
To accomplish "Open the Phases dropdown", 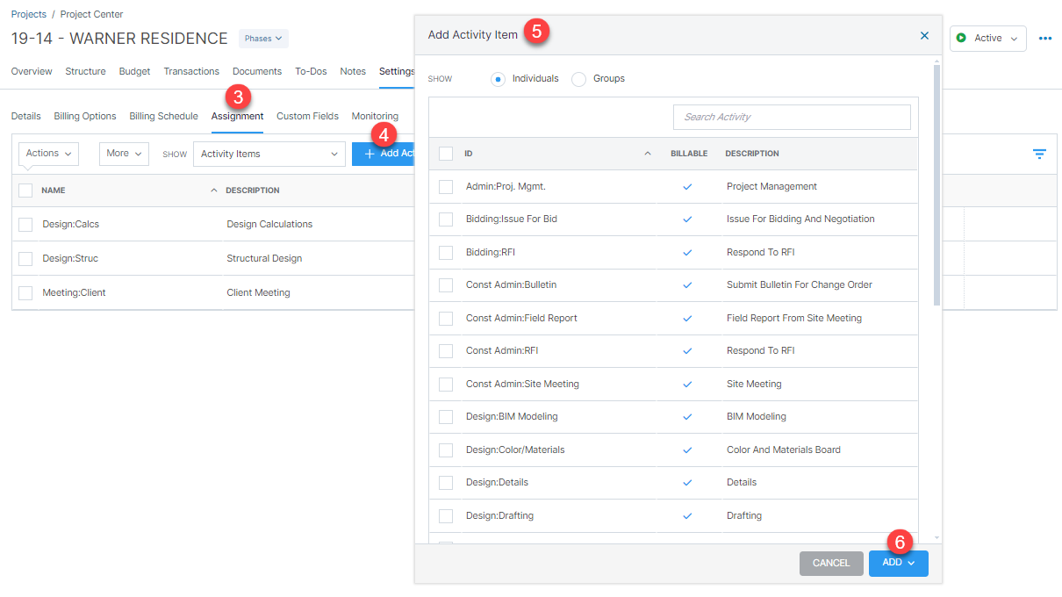I will [262, 38].
